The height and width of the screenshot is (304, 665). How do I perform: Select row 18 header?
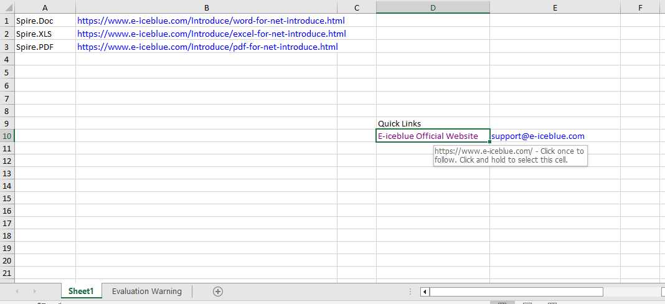(7, 235)
